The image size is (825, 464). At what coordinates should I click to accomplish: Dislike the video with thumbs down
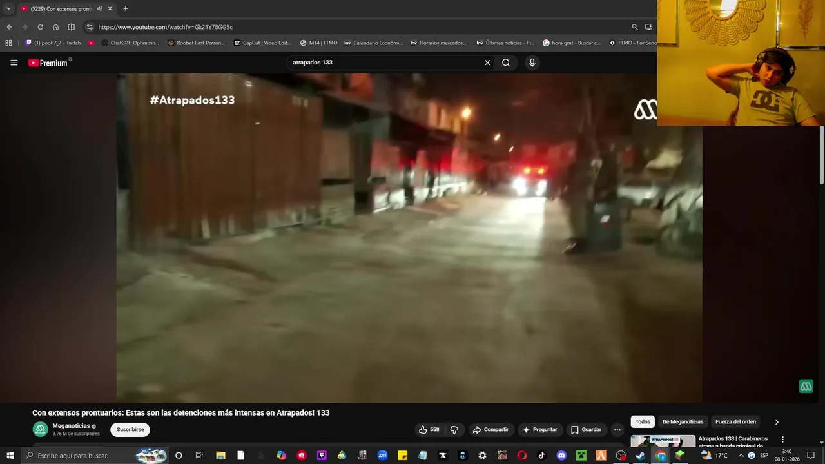point(454,430)
